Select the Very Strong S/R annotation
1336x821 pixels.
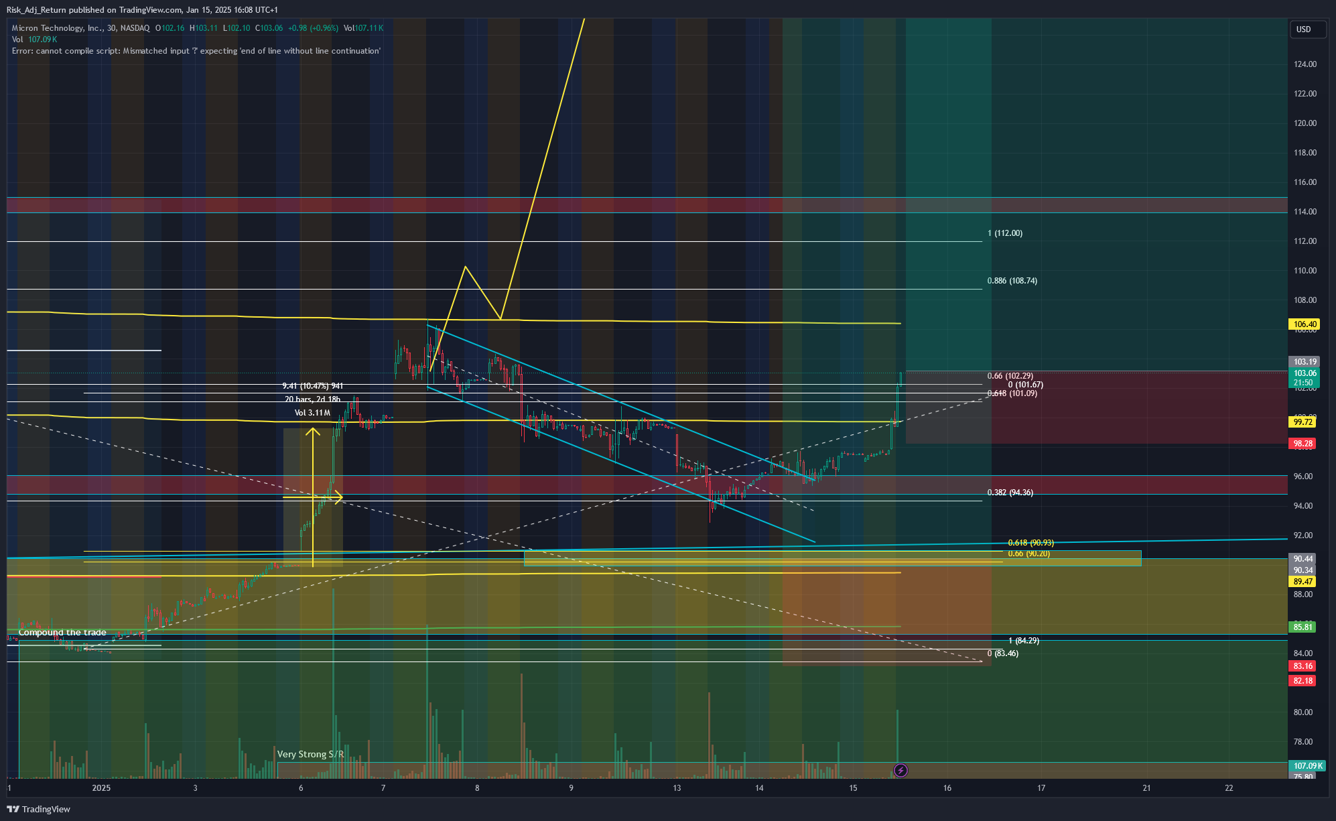pyautogui.click(x=310, y=755)
